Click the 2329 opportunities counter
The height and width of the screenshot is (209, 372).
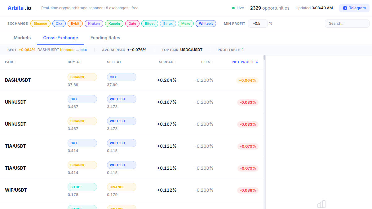270,8
